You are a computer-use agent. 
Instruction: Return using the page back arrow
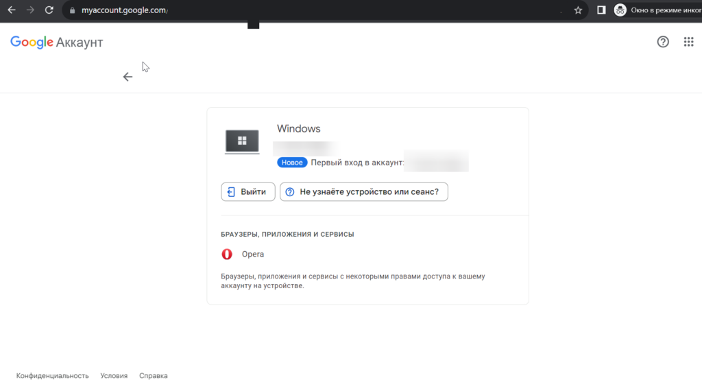pos(128,77)
